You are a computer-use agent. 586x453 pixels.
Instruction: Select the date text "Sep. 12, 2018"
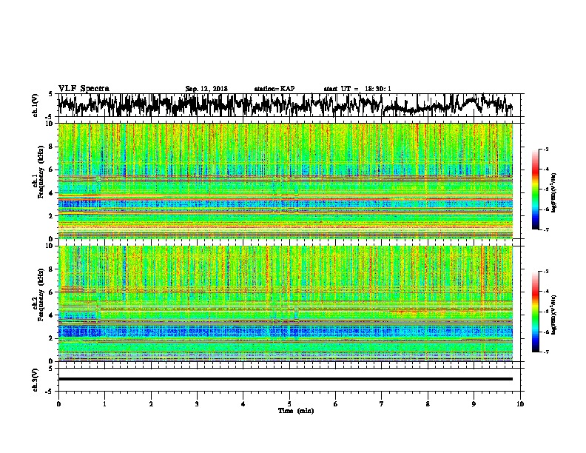pyautogui.click(x=206, y=89)
